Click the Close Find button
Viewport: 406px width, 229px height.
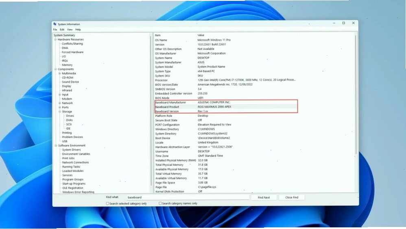tap(292, 197)
